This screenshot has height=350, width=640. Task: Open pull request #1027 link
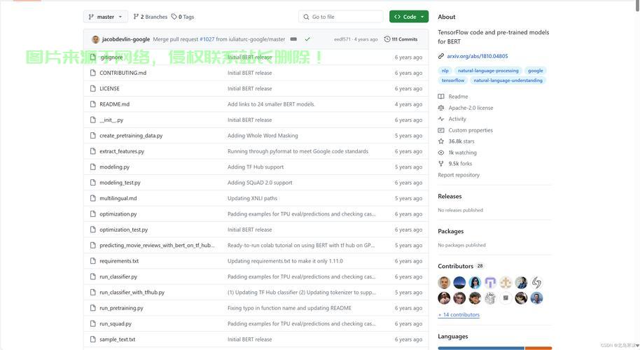click(x=207, y=39)
